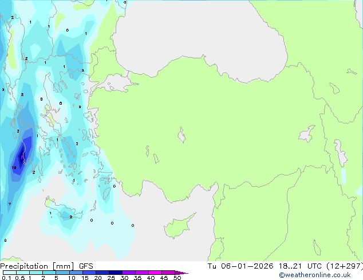
Task: Click the 35–40 mm violet legend swatch
Action: pos(142,273)
